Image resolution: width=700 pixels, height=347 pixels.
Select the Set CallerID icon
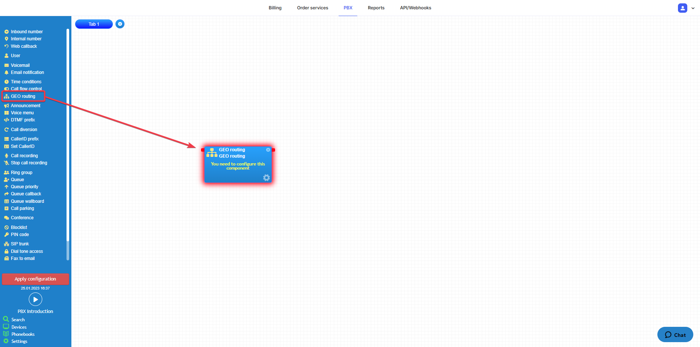tap(6, 146)
